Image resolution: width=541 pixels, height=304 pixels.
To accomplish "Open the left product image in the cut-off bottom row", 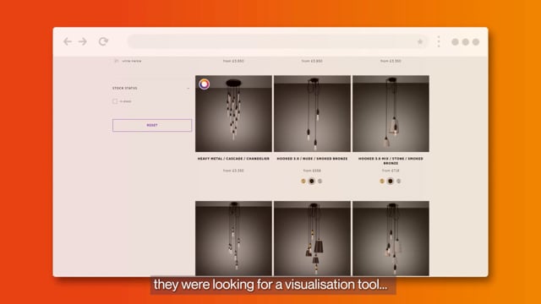I will pos(233,238).
